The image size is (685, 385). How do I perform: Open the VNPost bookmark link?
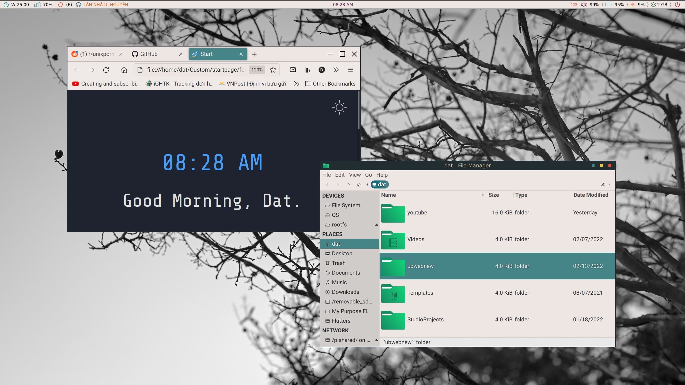click(252, 84)
